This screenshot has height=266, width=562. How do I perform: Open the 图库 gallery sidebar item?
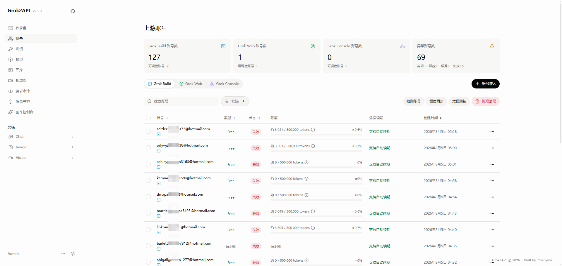coord(41,70)
